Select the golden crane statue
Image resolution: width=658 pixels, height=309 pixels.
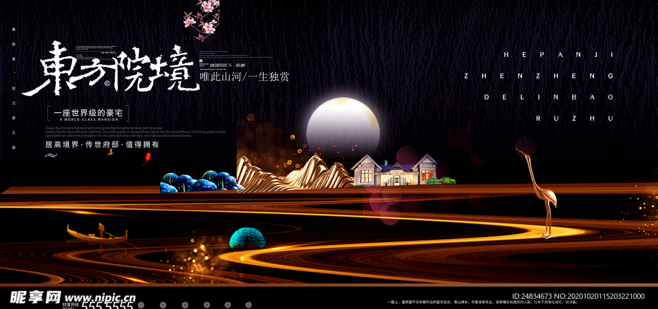[x=541, y=190]
